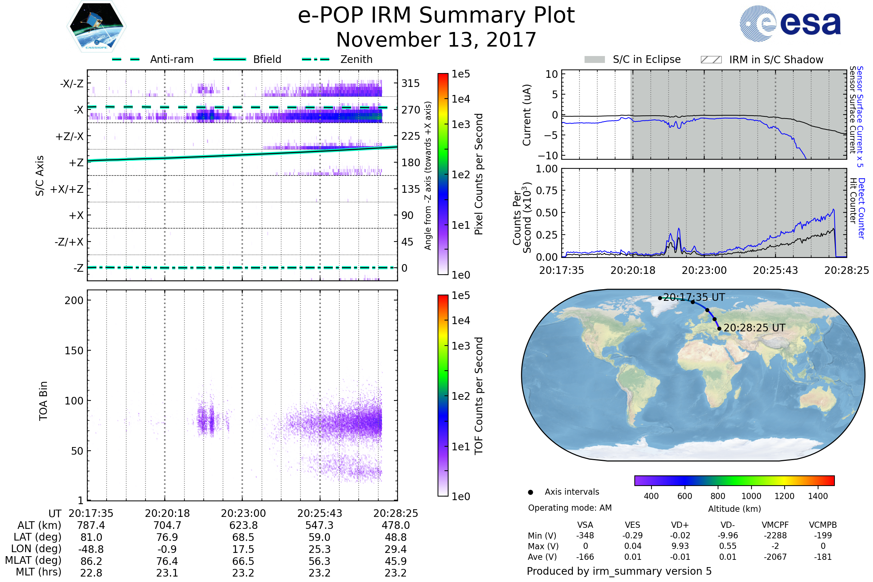
Task: Click the Anti-ram dashed legend line
Action: tap(126, 59)
